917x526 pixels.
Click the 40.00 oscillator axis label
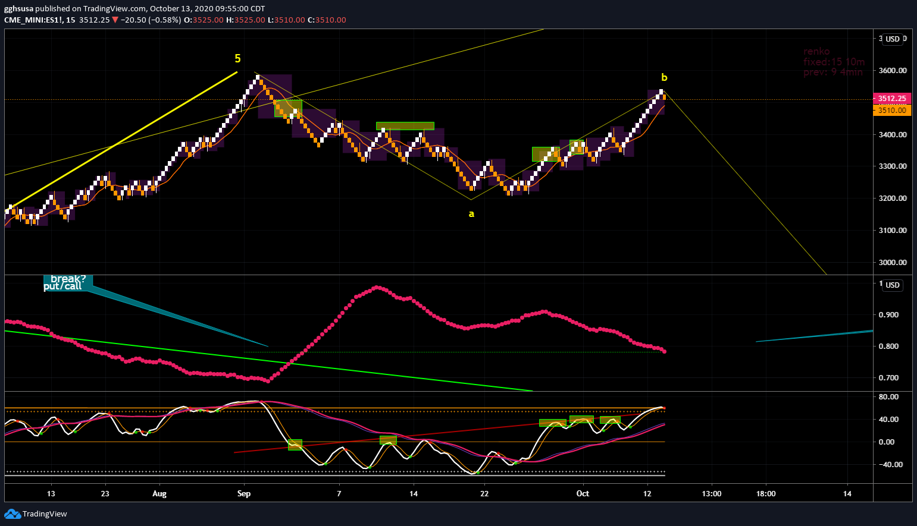pos(888,420)
